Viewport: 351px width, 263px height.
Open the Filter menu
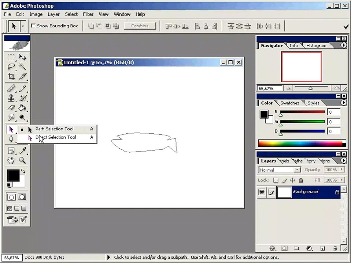pyautogui.click(x=88, y=14)
